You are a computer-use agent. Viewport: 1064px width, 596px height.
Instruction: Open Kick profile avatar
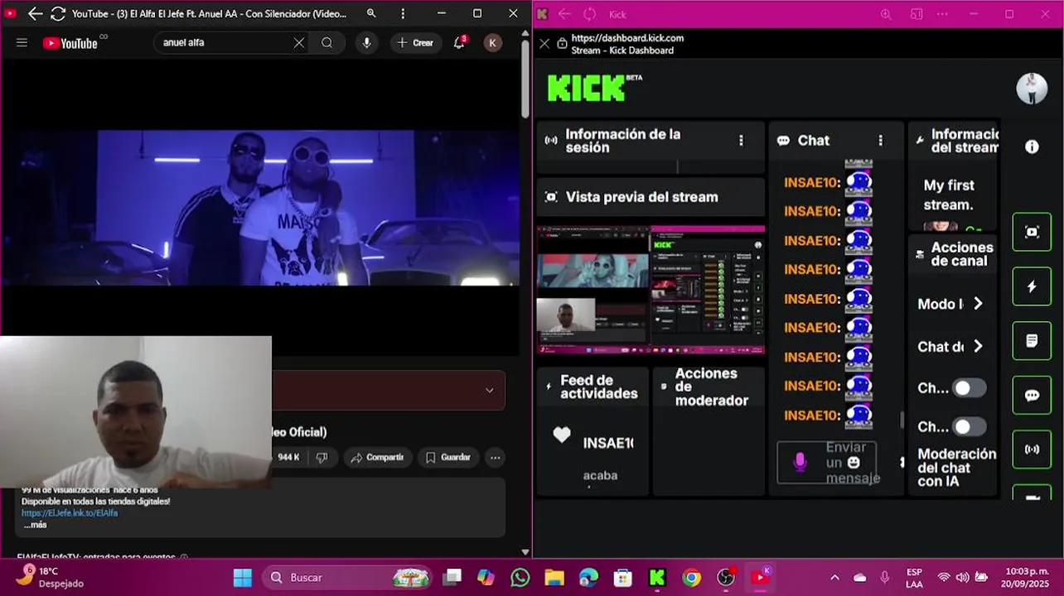tap(1032, 89)
